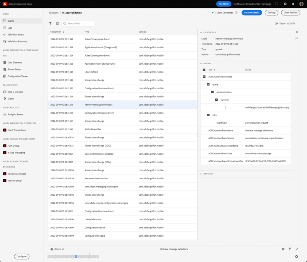Collapse the Event Details section
Image resolution: width=307 pixels, height=262 pixels.
(x=201, y=32)
